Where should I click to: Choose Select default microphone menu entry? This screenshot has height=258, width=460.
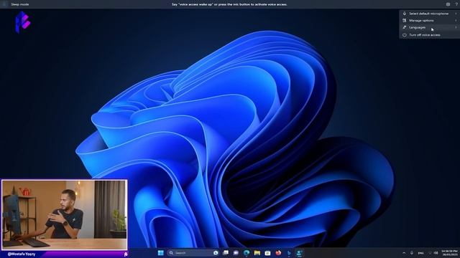point(429,14)
